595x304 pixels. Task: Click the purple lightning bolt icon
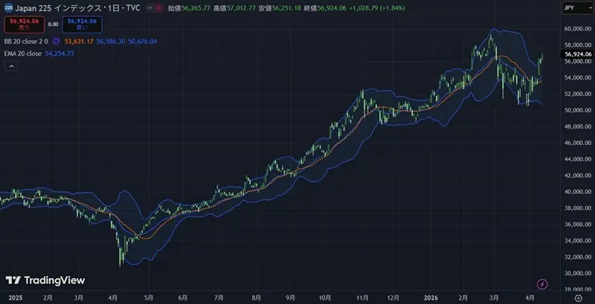[542, 284]
